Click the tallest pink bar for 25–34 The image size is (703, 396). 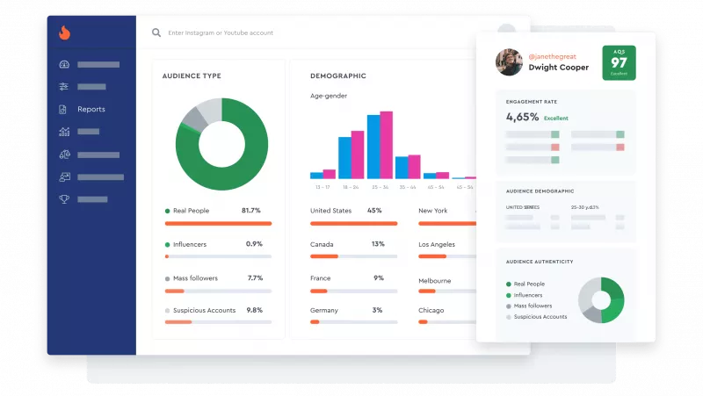point(387,145)
